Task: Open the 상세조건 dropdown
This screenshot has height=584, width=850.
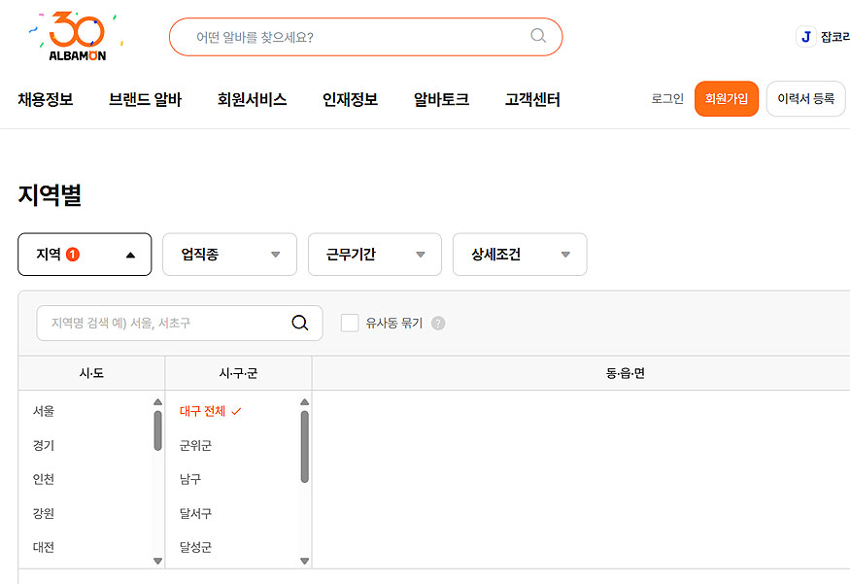Action: 520,255
